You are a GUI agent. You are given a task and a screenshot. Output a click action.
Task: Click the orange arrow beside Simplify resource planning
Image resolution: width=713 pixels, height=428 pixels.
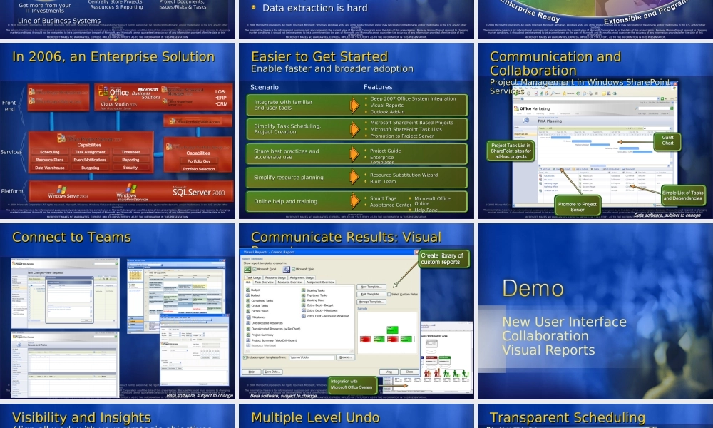click(x=354, y=177)
